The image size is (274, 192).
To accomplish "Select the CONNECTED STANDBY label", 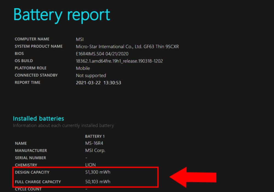I will (x=36, y=75).
